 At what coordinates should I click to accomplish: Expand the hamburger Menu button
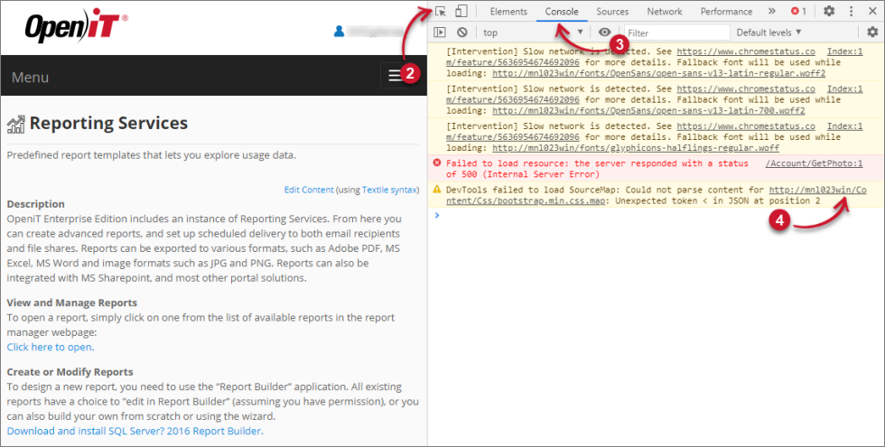tap(396, 76)
